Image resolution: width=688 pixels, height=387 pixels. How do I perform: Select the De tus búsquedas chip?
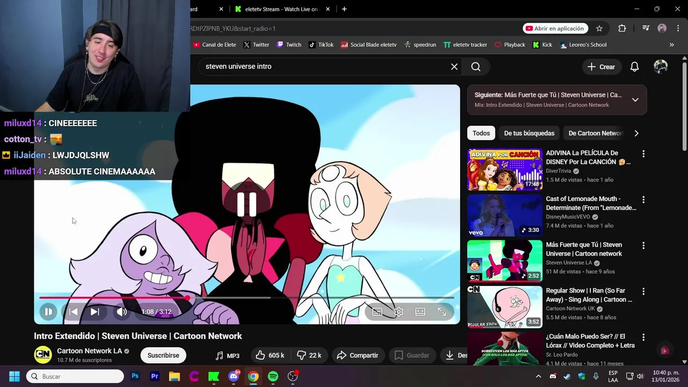(529, 133)
